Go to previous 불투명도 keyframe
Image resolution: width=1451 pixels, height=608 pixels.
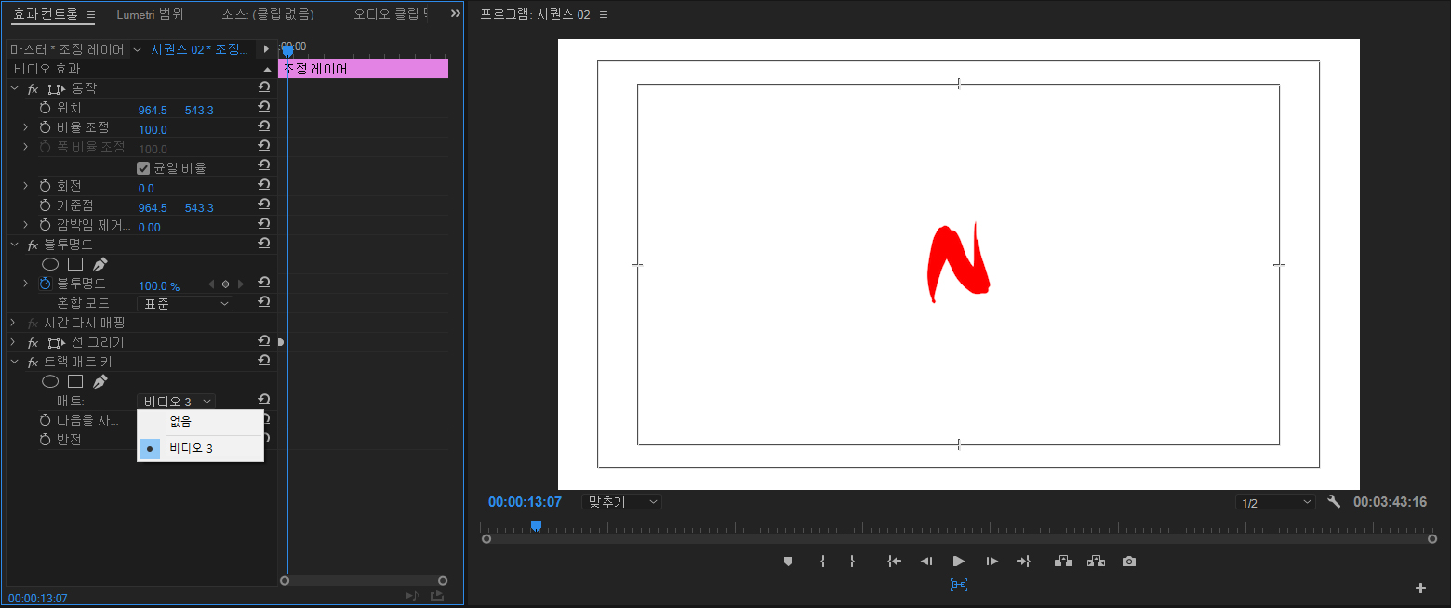211,284
